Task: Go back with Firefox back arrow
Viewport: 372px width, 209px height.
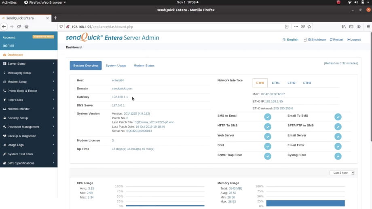Action: [4, 27]
